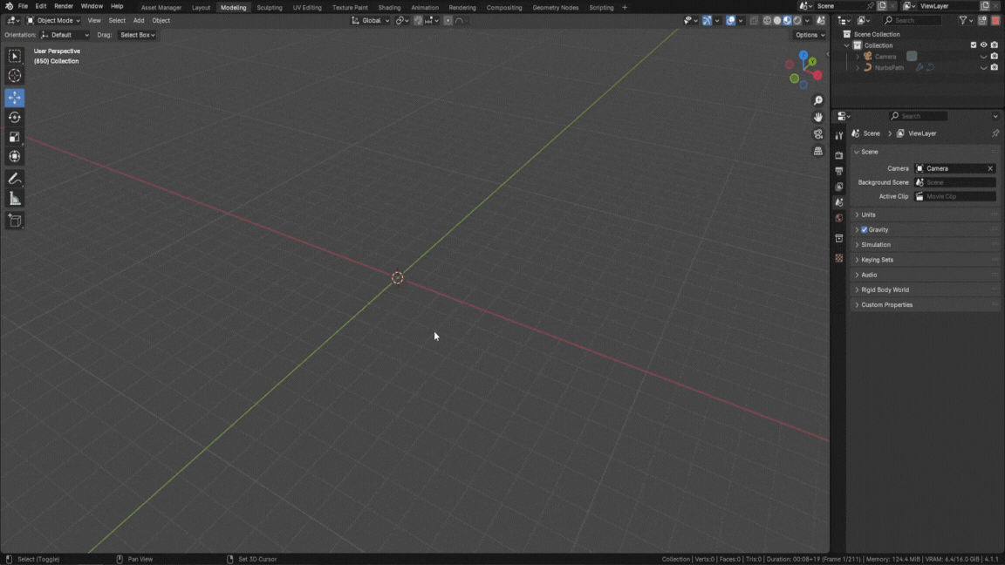
Task: Pick the Scale tool
Action: tap(15, 137)
